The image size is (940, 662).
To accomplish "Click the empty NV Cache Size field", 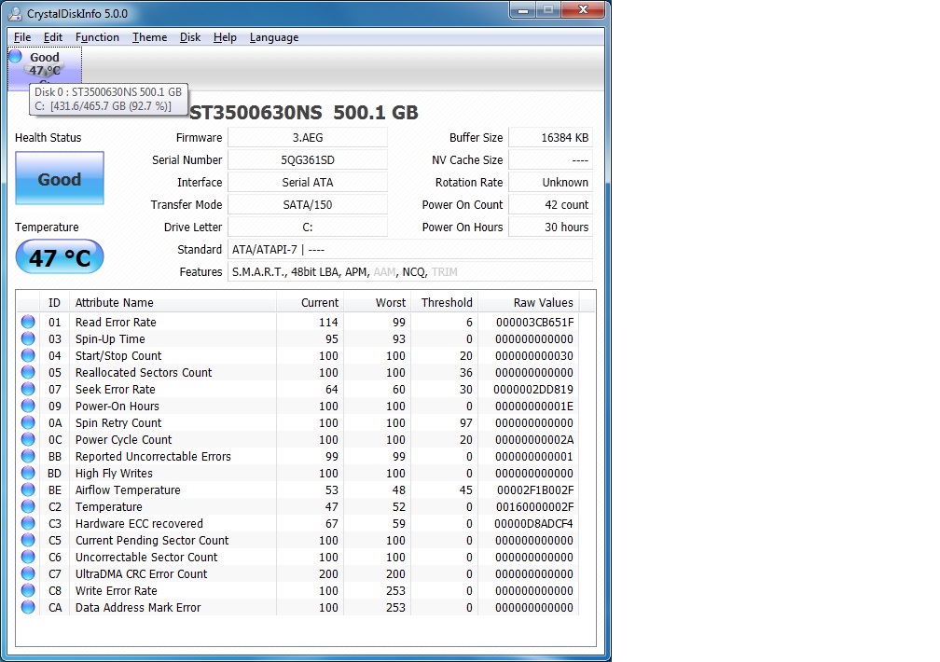I will click(x=550, y=160).
